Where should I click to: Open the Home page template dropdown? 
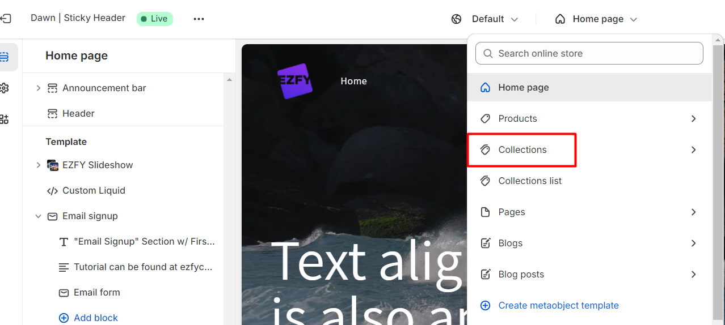(x=596, y=19)
